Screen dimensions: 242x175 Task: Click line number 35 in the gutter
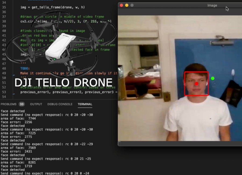(4, 7)
